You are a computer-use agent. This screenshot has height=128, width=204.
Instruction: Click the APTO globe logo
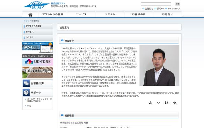(x=36, y=5)
